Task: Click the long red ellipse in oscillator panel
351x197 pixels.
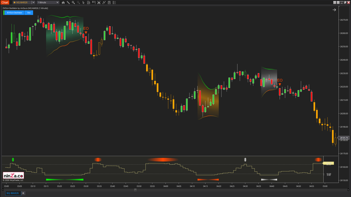Action: 163,159
